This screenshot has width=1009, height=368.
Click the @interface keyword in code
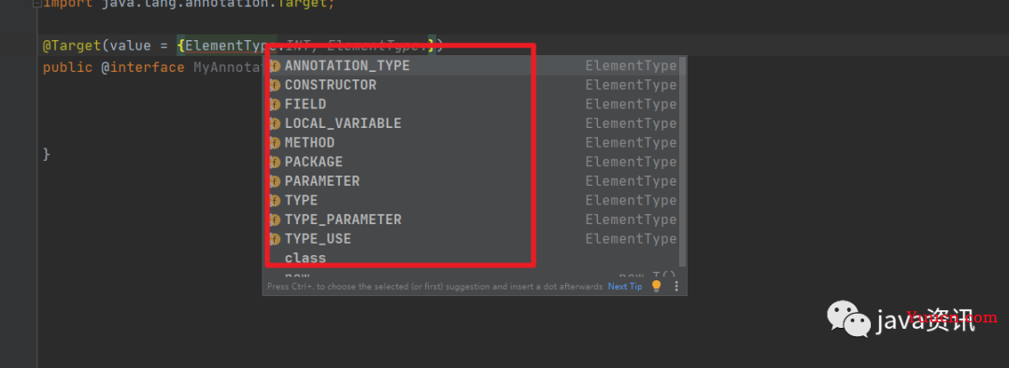pos(143,67)
